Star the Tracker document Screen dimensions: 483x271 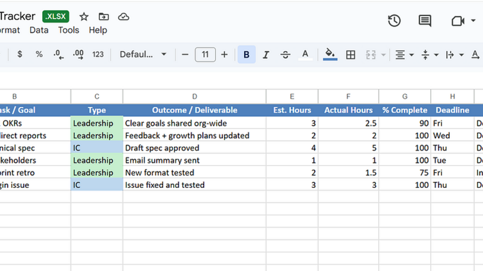click(84, 17)
